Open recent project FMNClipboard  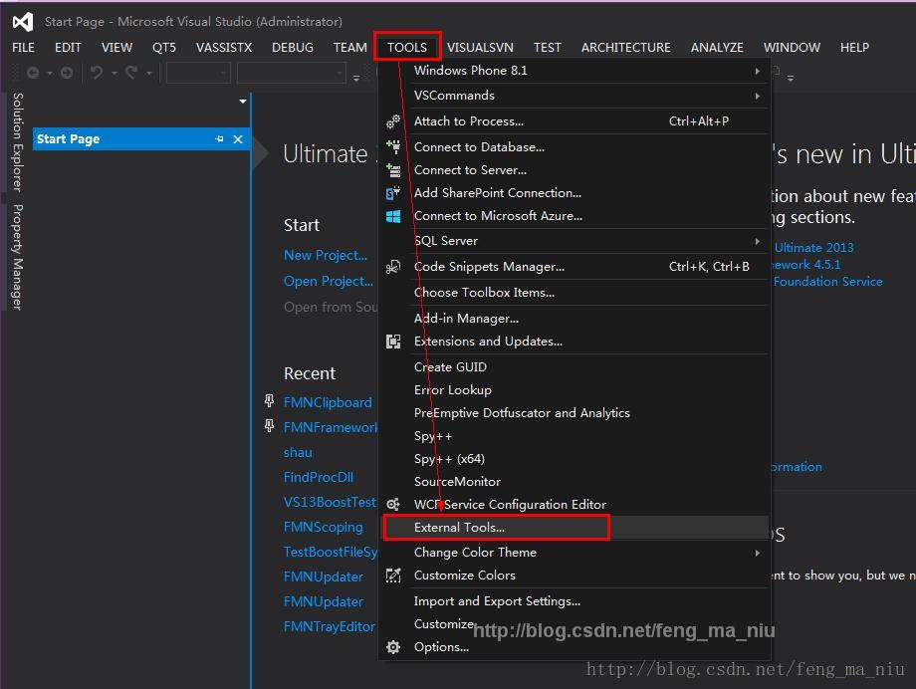pyautogui.click(x=328, y=402)
